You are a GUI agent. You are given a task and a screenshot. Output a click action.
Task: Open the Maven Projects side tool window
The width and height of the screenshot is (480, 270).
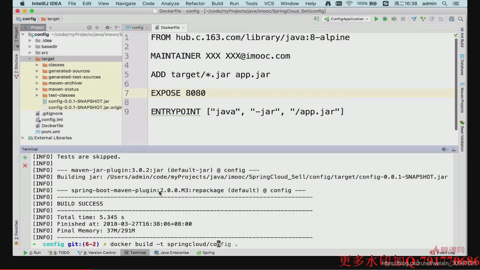(462, 98)
